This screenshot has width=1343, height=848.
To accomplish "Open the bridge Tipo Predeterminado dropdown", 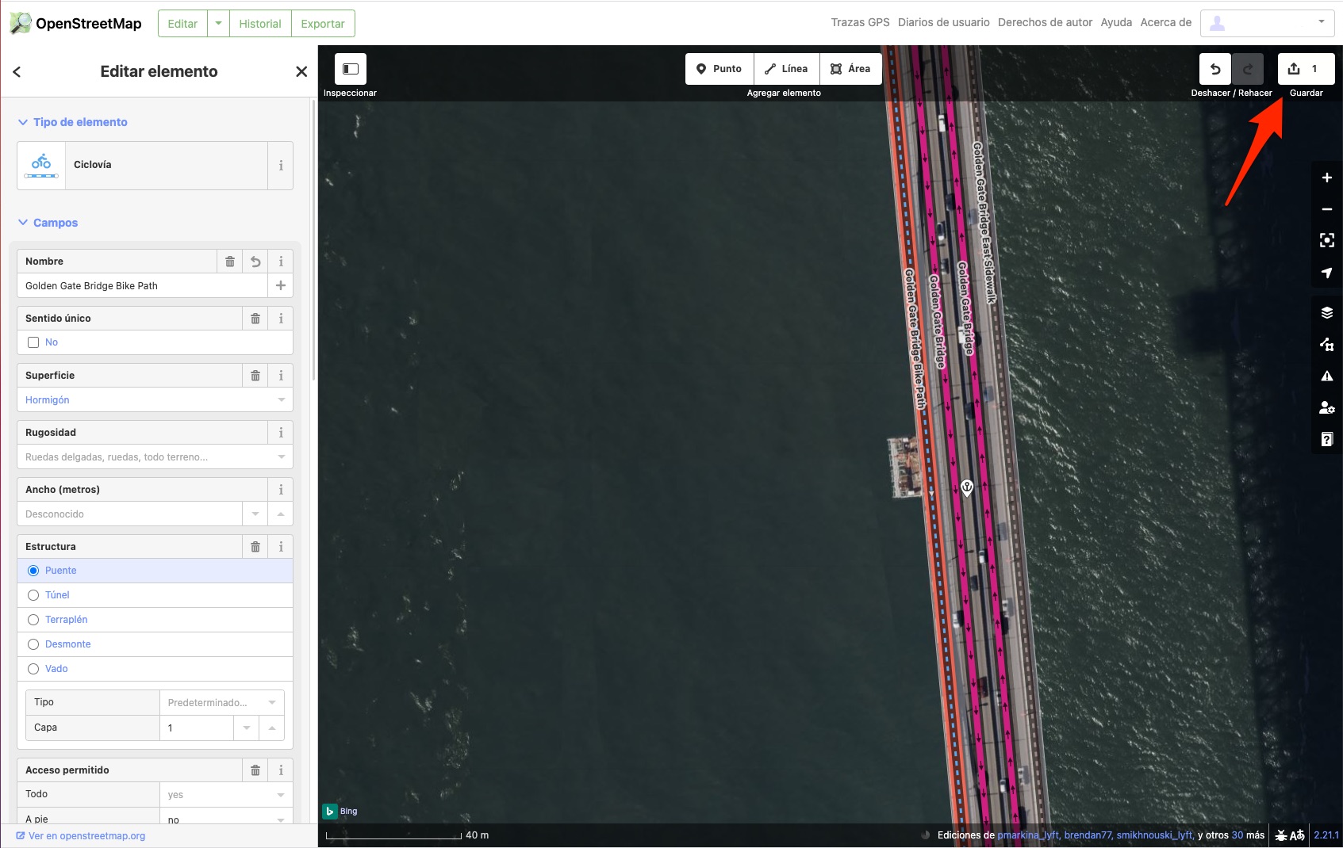I will [x=221, y=702].
